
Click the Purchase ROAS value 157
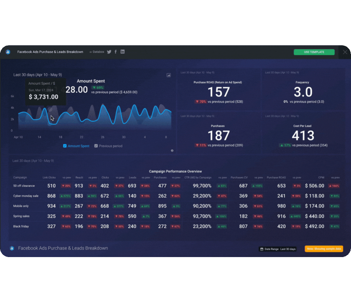pyautogui.click(x=218, y=92)
